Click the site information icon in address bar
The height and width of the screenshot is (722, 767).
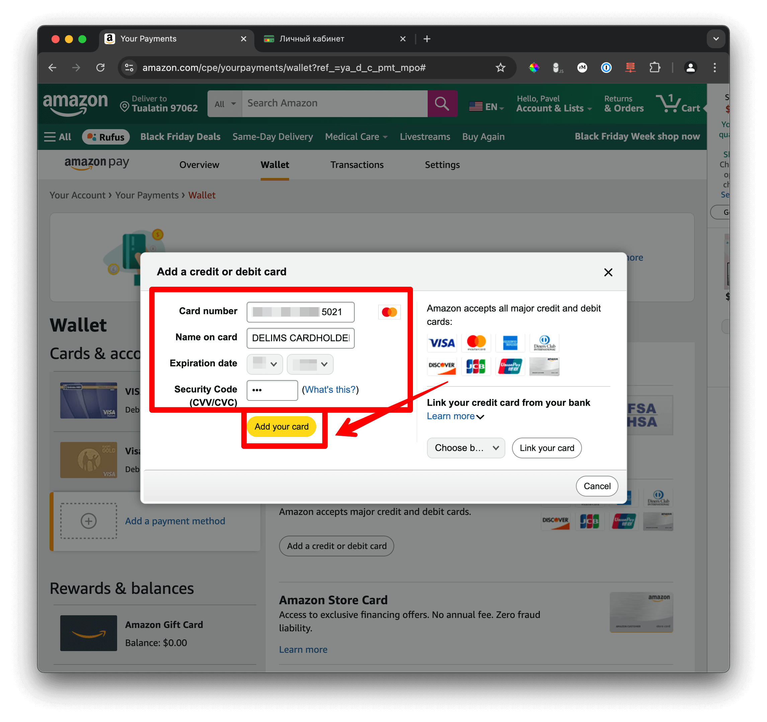tap(129, 68)
